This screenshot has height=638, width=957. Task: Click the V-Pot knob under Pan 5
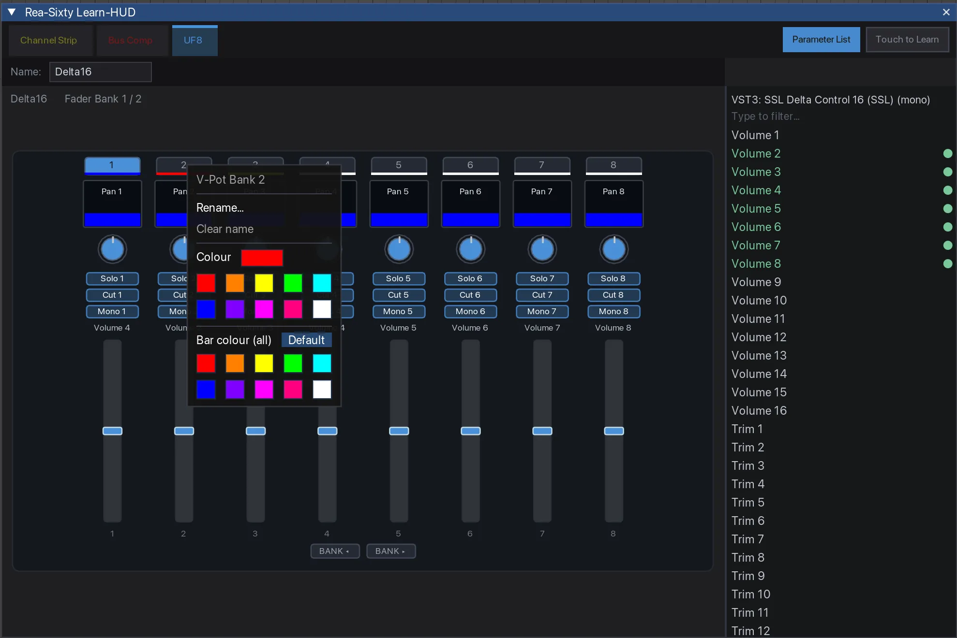tap(399, 249)
